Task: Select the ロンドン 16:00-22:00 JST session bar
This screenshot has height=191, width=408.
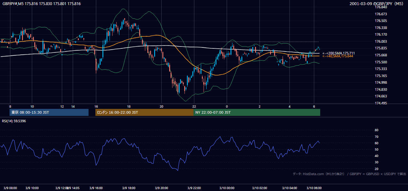Action: click(144, 112)
